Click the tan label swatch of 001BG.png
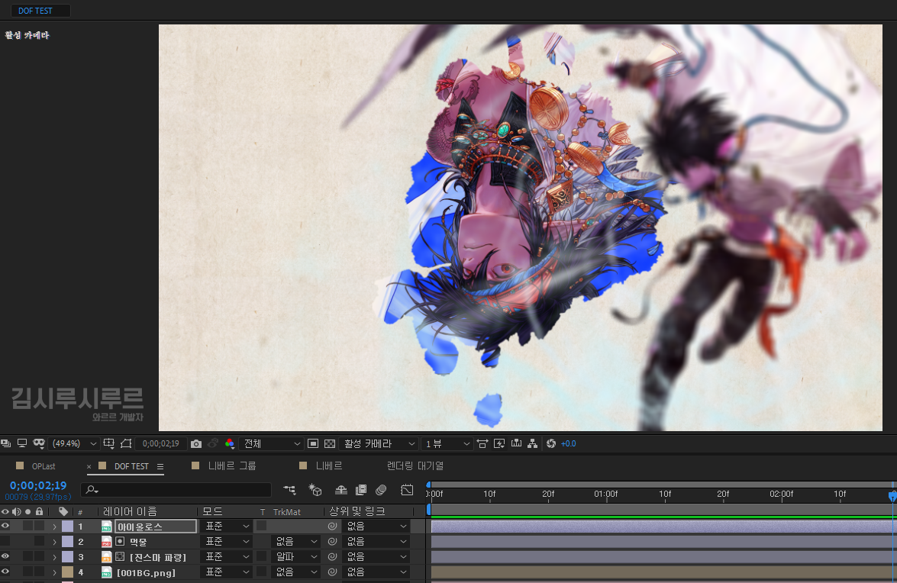The width and height of the screenshot is (897, 583). tap(67, 572)
